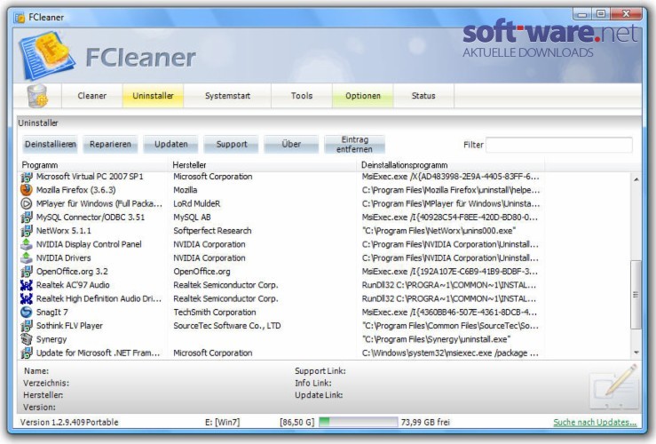Viewport: 656px width, 444px height.
Task: Switch to the Uninstaller tab
Action: (x=153, y=96)
